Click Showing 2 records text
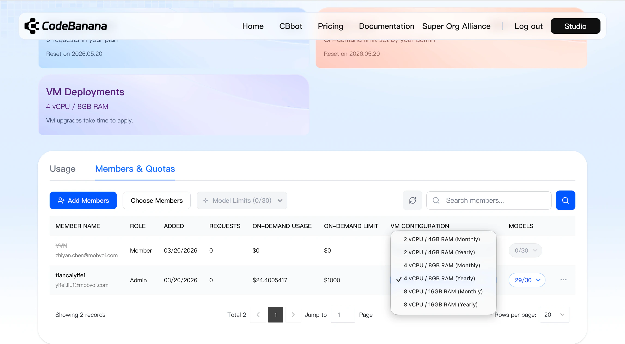Viewport: 625px width, 344px height. tap(80, 315)
